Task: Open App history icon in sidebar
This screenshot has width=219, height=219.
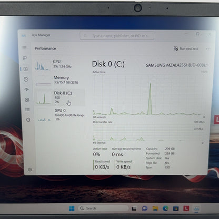Action: [26, 79]
